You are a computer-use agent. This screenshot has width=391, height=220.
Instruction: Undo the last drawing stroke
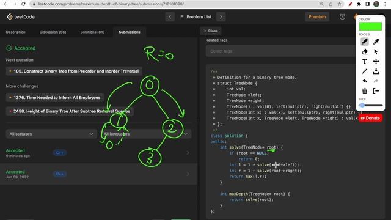click(x=365, y=81)
